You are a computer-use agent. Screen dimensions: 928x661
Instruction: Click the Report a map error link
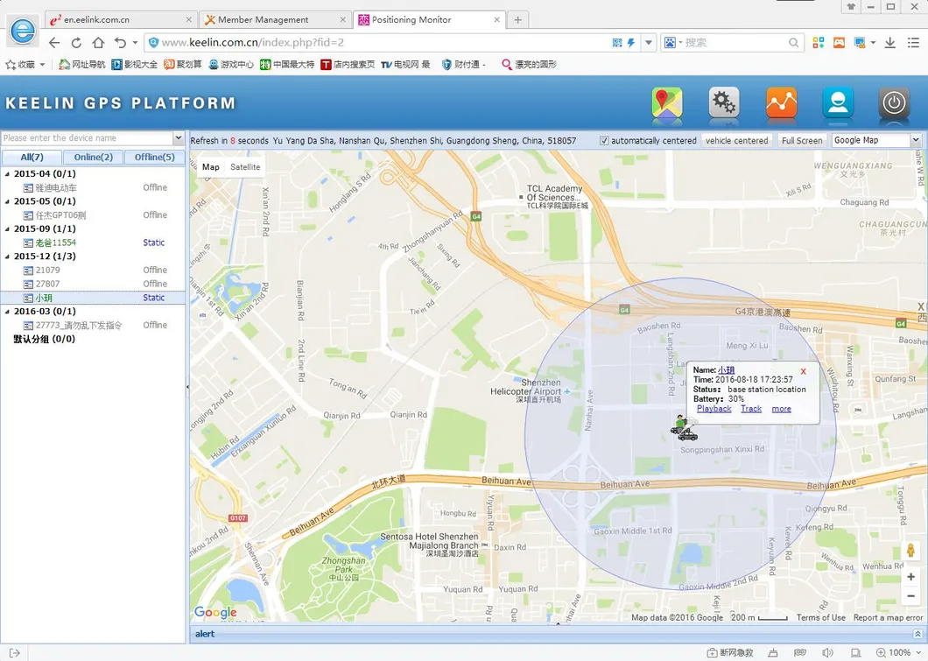(887, 616)
